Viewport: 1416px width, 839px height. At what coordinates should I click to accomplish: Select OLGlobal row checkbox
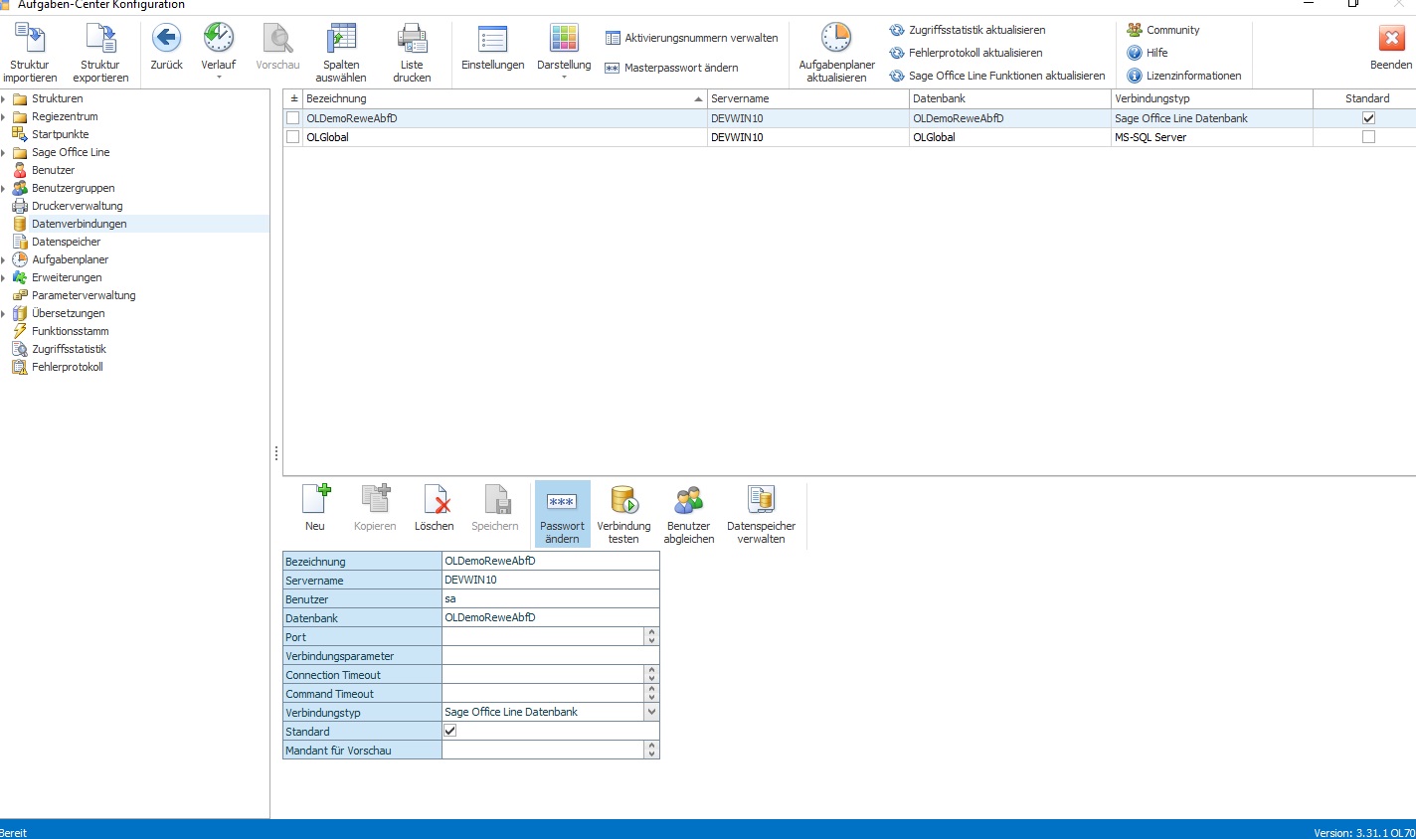pyautogui.click(x=293, y=137)
